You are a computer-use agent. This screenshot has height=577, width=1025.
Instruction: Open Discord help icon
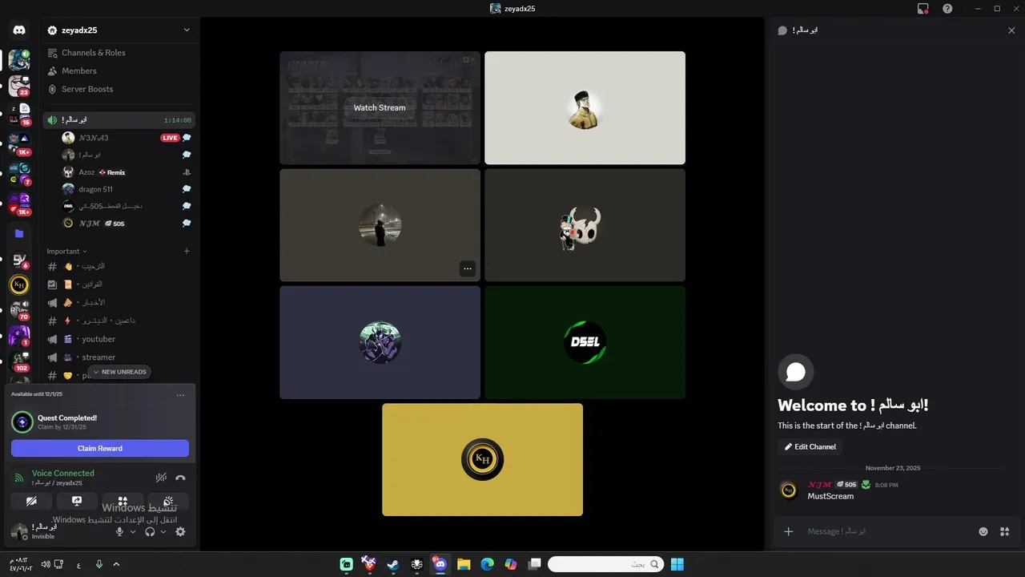947,9
